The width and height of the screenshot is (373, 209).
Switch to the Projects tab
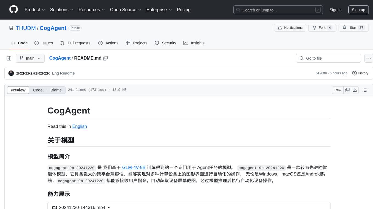(136, 43)
